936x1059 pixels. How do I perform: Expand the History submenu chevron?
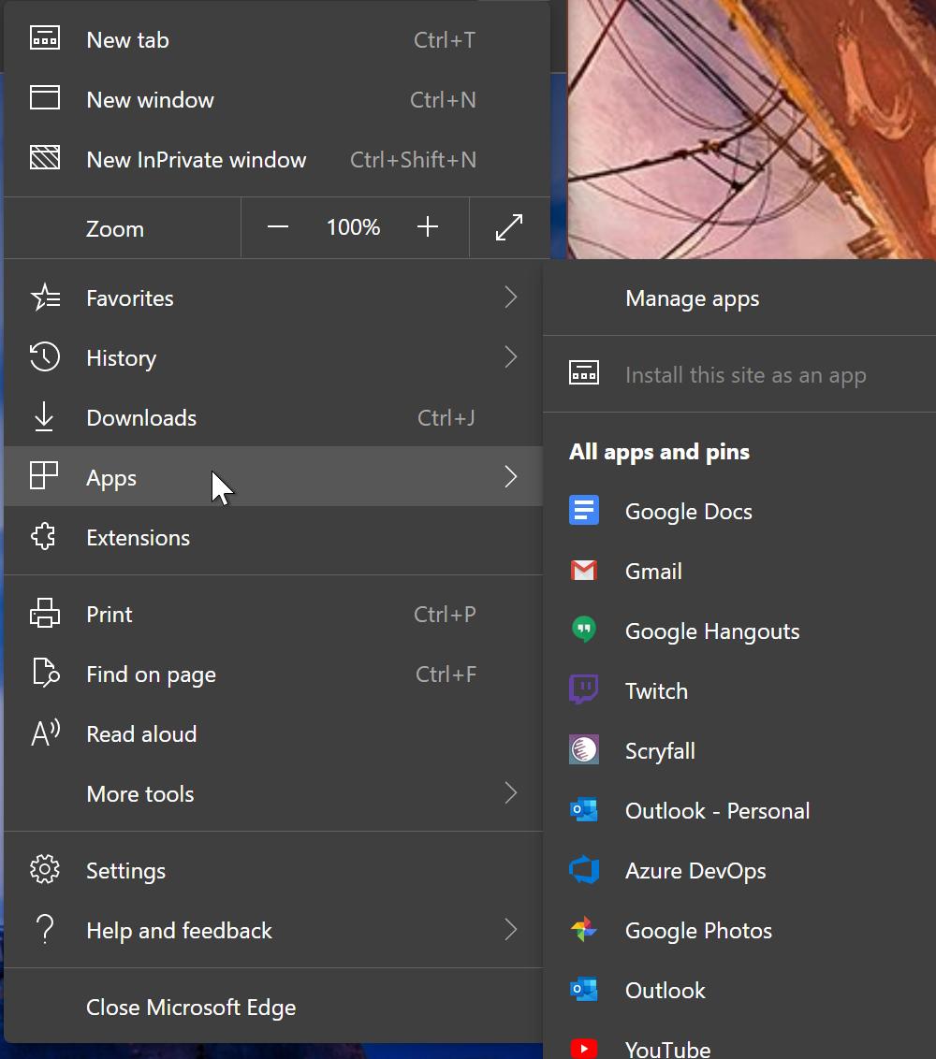tap(511, 356)
